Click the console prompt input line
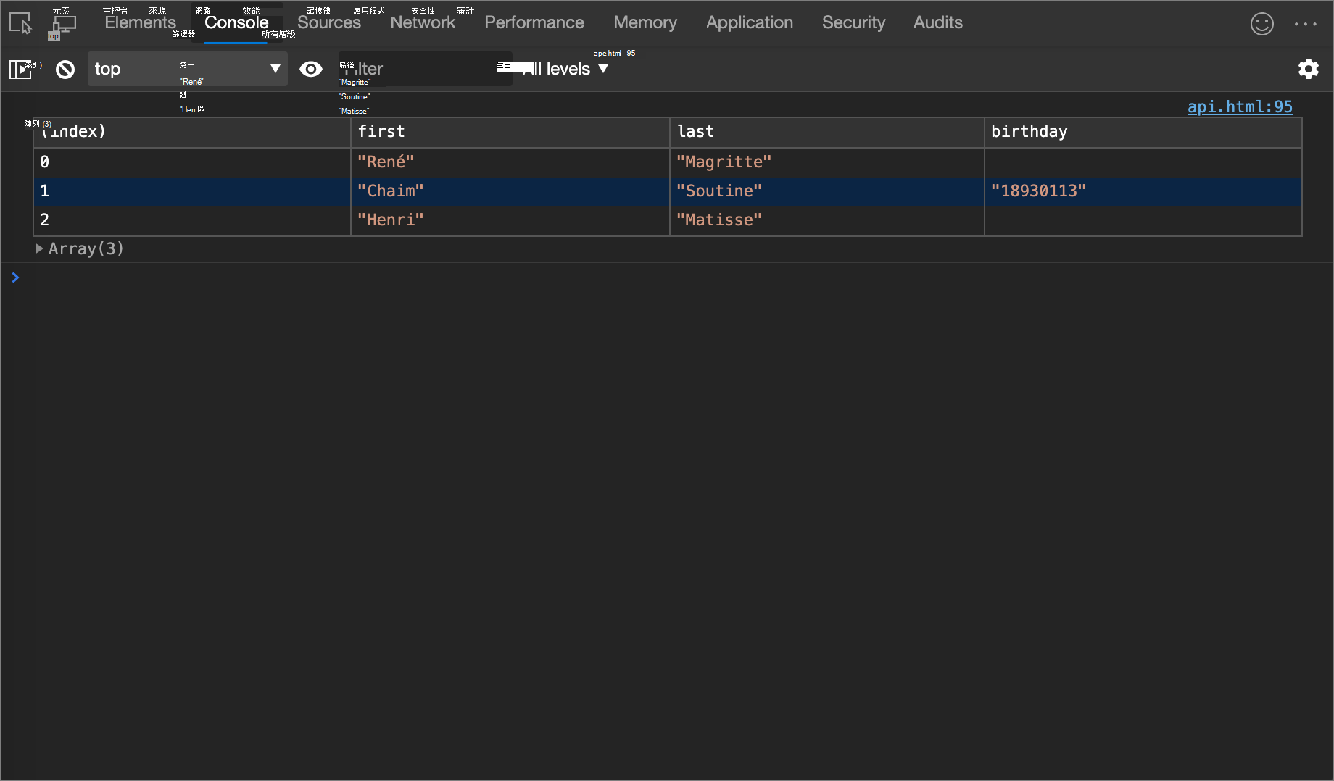 point(674,277)
